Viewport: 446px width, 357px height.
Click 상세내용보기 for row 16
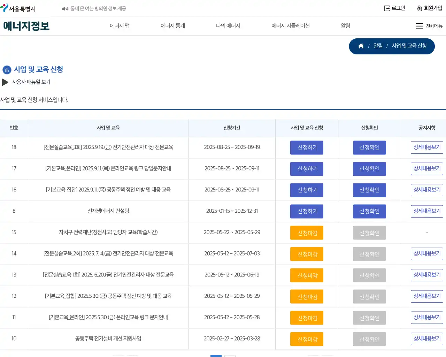click(x=427, y=190)
